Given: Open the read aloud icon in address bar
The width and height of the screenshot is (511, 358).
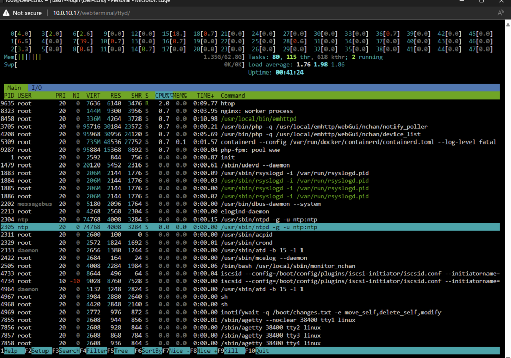Looking at the screenshot, I should click(x=501, y=13).
